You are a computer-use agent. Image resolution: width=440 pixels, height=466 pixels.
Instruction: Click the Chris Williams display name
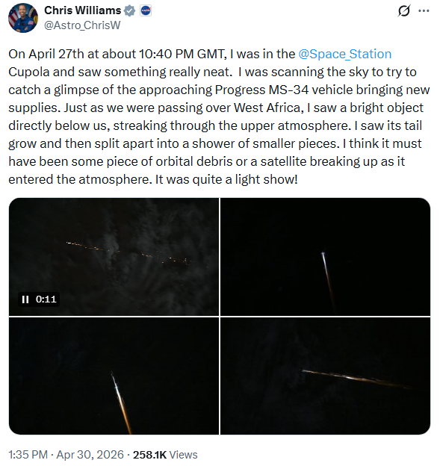[83, 10]
